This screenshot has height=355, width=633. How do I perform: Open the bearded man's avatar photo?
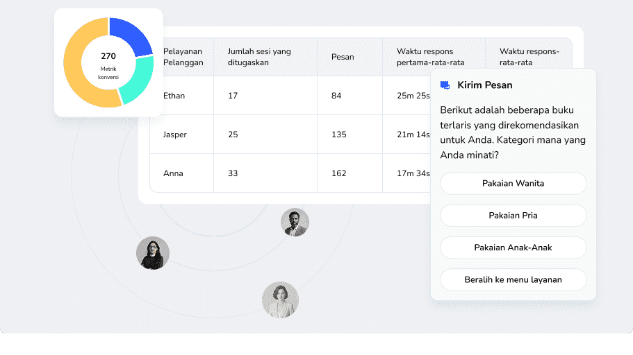click(295, 223)
